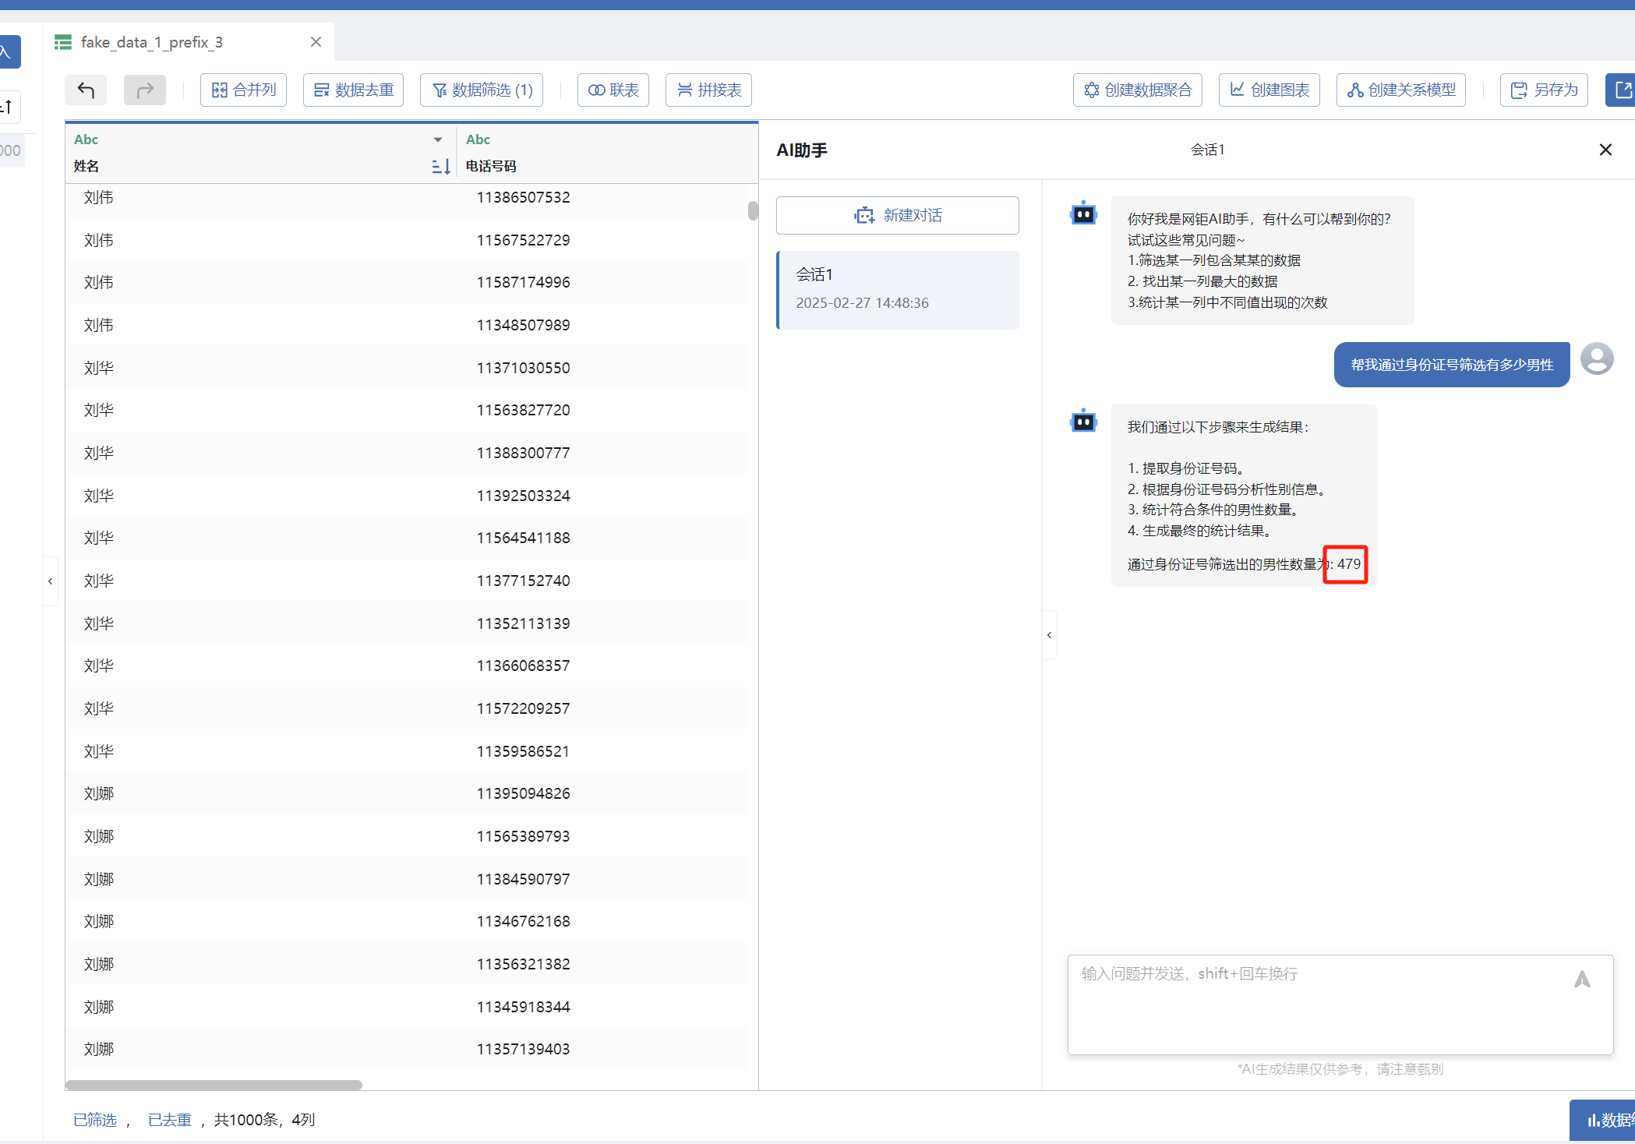Click the user avatar icon
This screenshot has width=1635, height=1144.
coord(1597,359)
